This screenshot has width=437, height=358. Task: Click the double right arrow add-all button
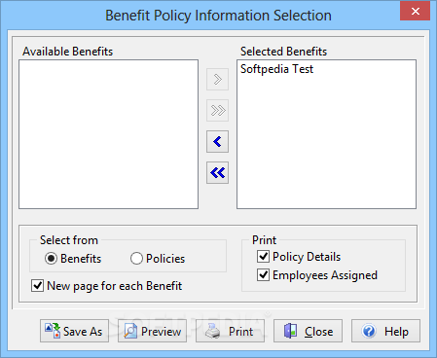click(x=217, y=110)
